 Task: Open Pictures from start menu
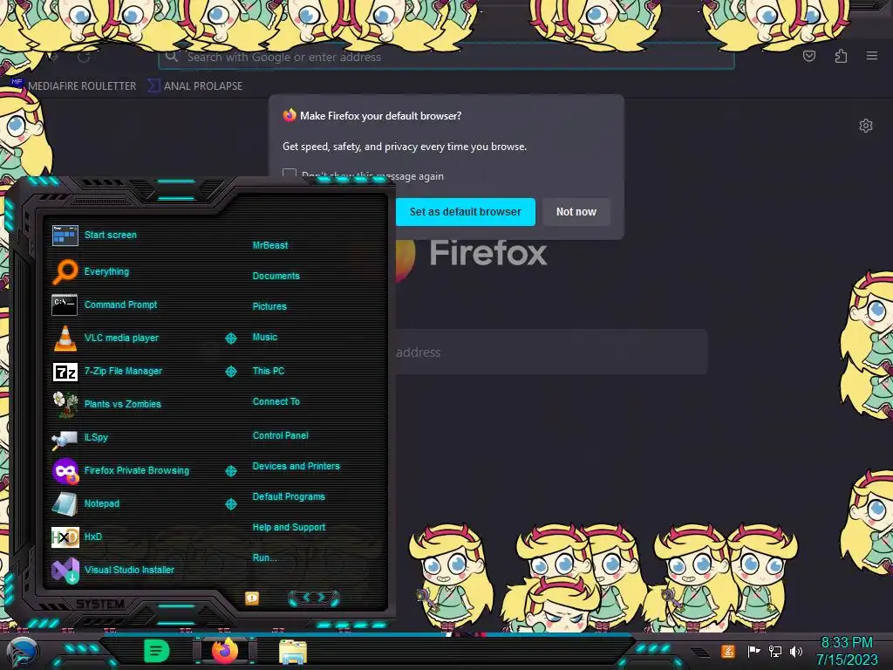click(x=270, y=306)
